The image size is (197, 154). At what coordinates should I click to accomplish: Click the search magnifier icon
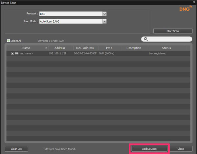pyautogui.click(x=145, y=39)
